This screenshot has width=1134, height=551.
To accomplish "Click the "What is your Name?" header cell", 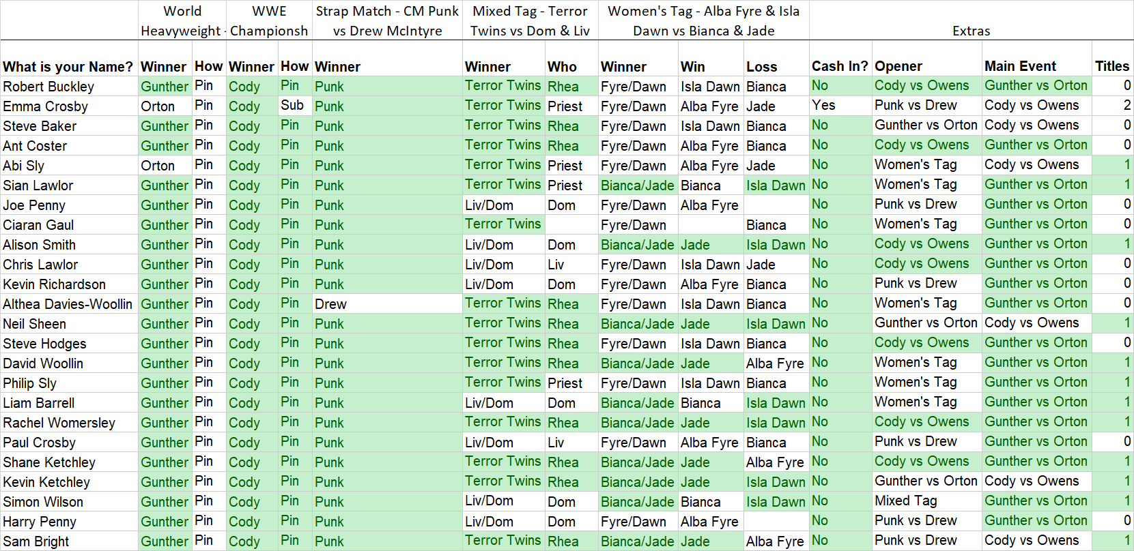I will point(68,67).
